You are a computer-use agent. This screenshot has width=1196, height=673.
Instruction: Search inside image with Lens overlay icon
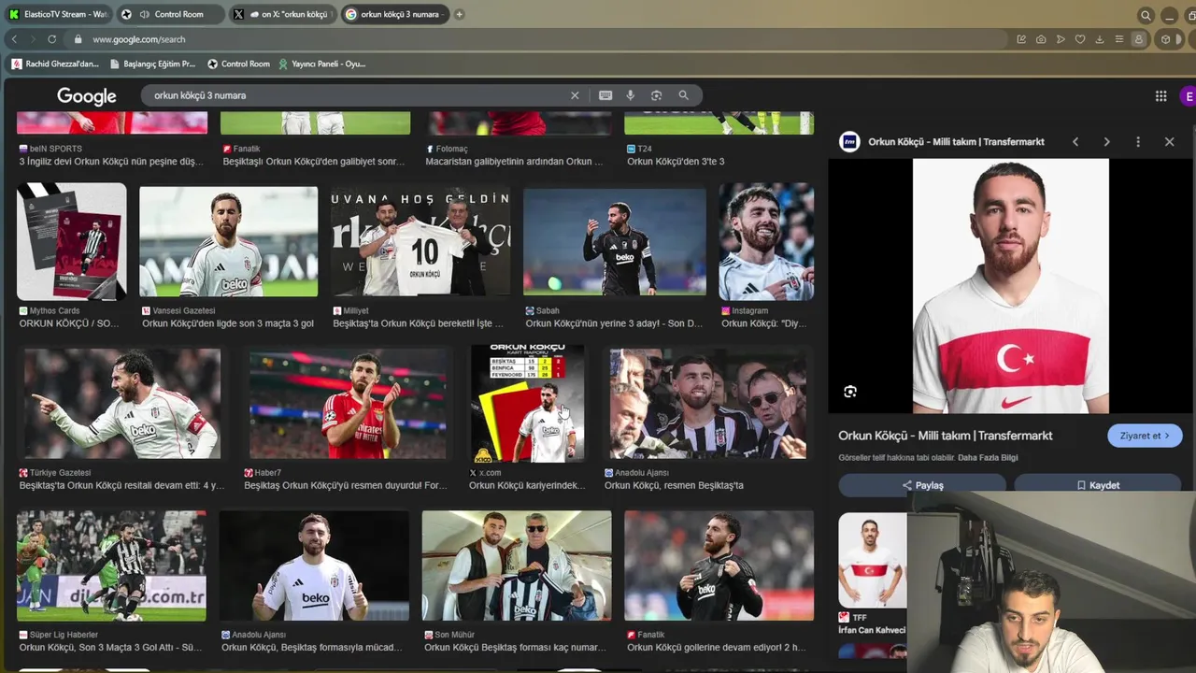[x=849, y=392]
